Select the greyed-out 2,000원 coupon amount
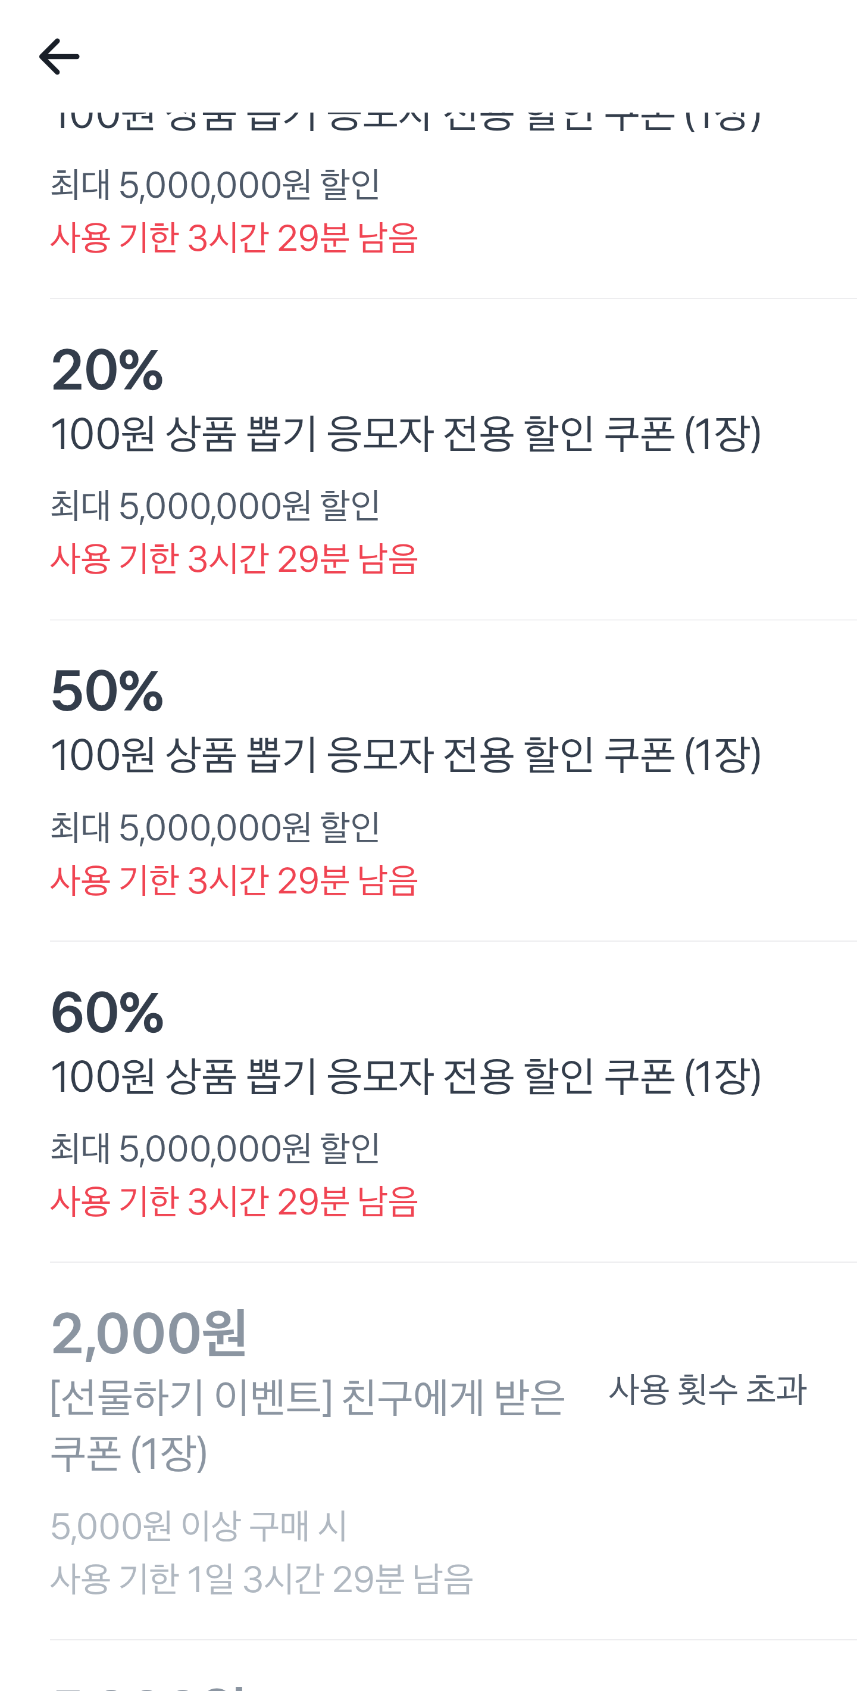The image size is (857, 1691). (149, 1334)
